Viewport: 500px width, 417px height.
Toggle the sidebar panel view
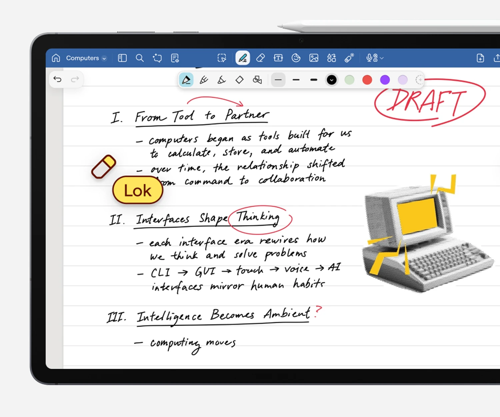122,58
